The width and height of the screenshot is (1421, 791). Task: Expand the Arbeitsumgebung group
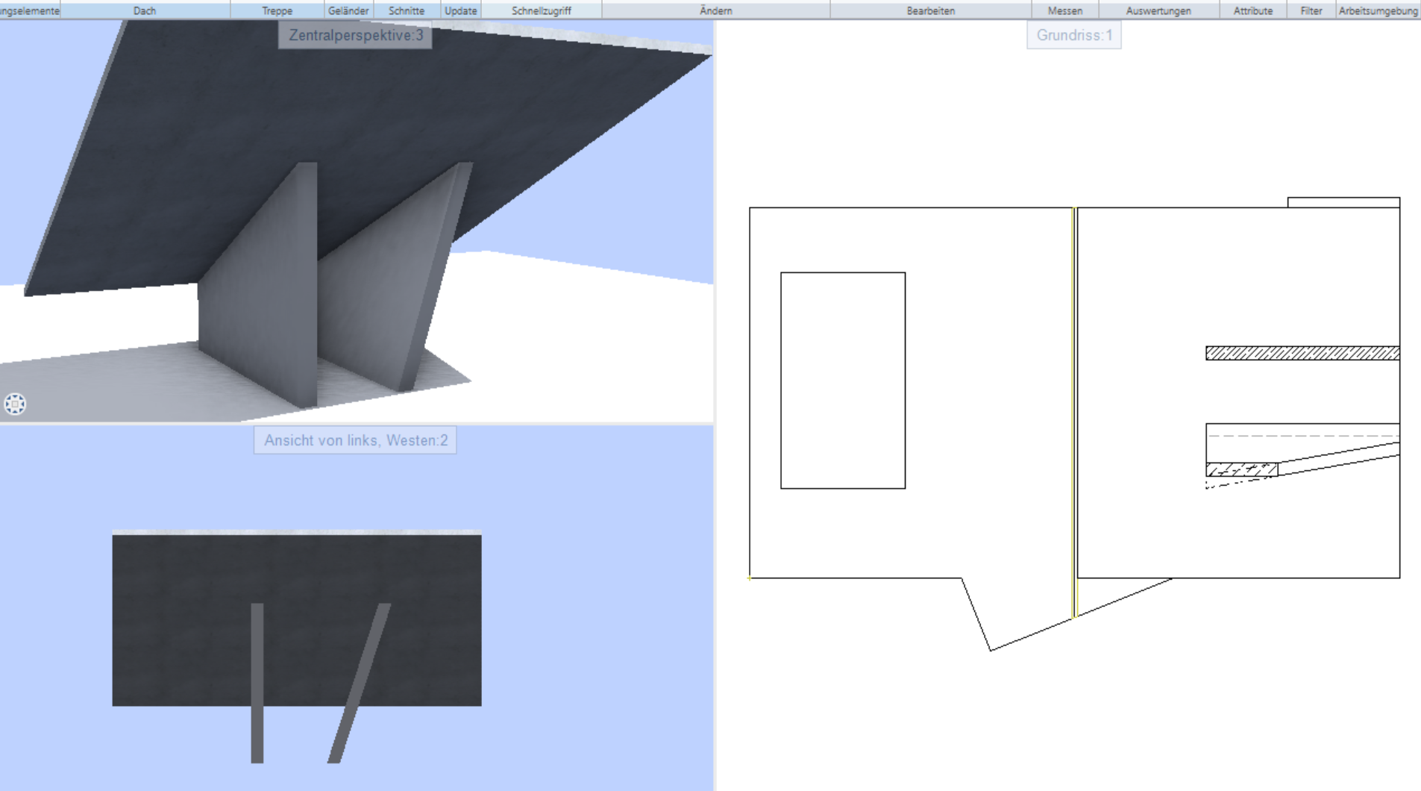point(1378,10)
